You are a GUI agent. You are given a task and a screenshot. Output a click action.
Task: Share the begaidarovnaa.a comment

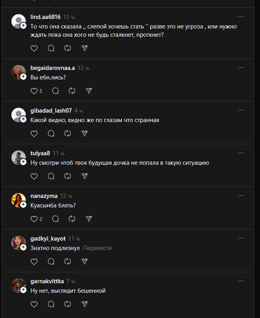pos(89,91)
